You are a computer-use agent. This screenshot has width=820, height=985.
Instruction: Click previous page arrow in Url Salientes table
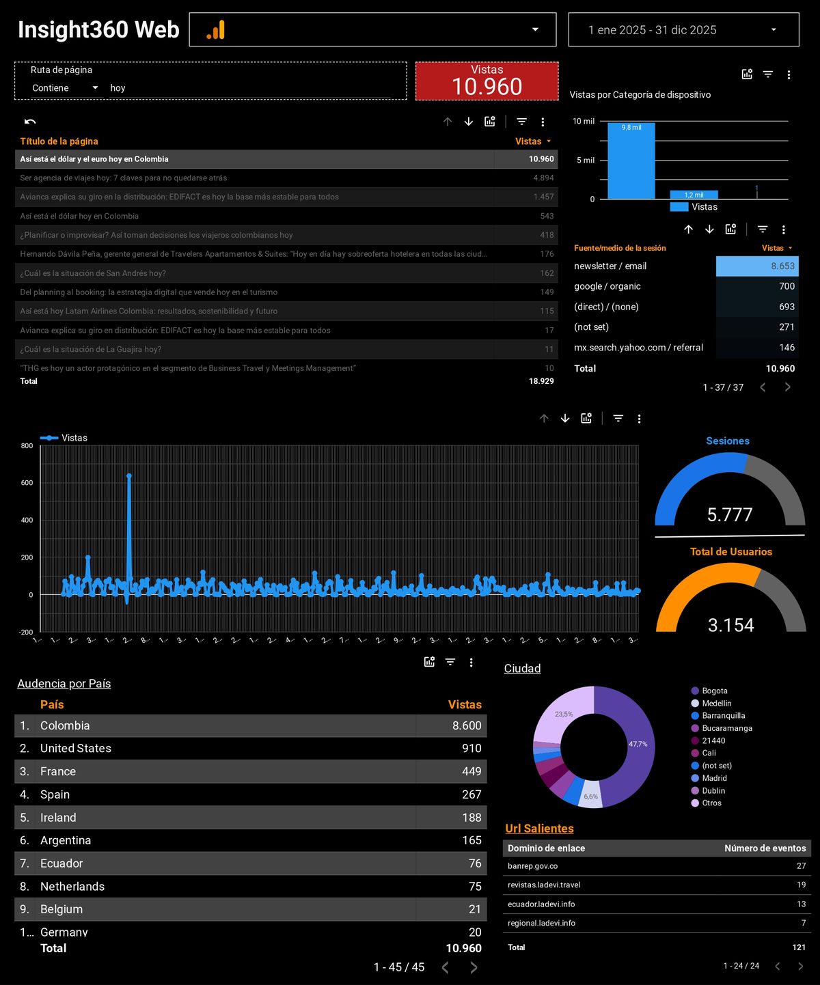pos(778,966)
